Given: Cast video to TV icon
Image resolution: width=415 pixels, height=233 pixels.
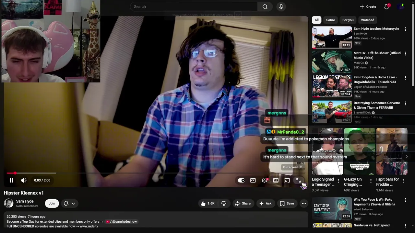Looking at the screenshot, I should tap(287, 180).
